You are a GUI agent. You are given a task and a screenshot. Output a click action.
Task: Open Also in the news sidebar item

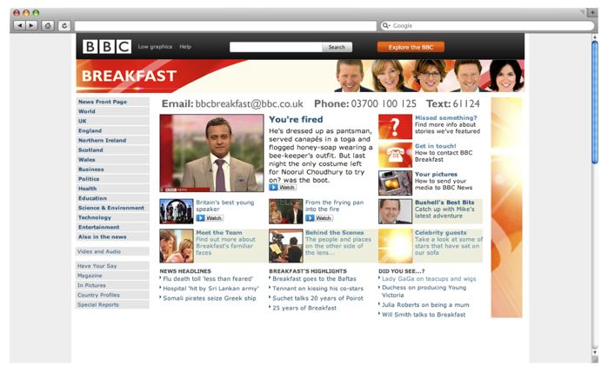pos(112,237)
